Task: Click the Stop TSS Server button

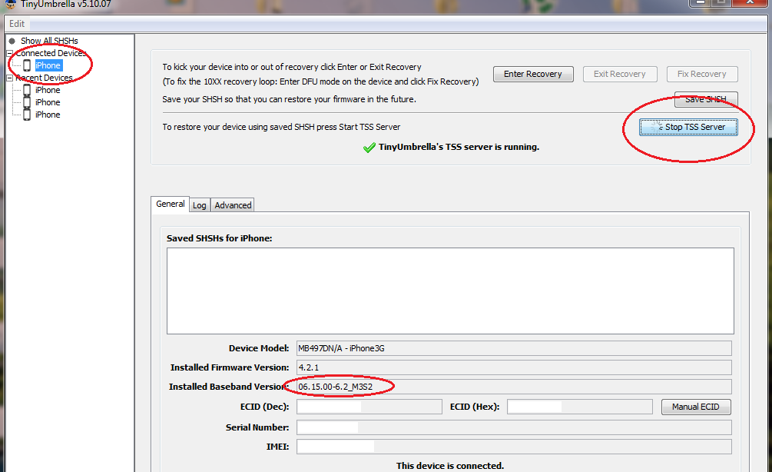Action: (x=688, y=127)
